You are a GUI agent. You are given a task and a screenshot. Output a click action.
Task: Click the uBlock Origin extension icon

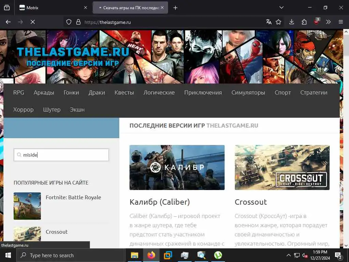click(x=317, y=21)
